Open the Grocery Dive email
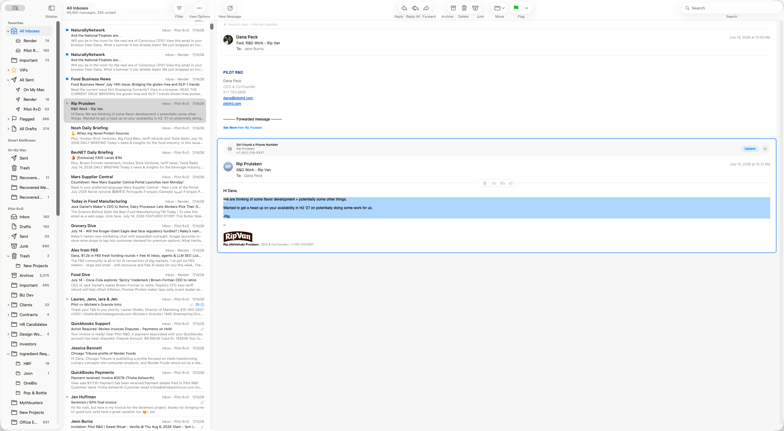784x431 pixels. pyautogui.click(x=135, y=233)
